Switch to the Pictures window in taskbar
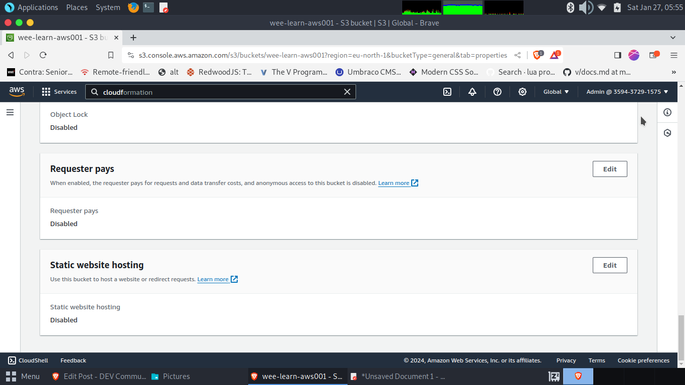 (198, 376)
